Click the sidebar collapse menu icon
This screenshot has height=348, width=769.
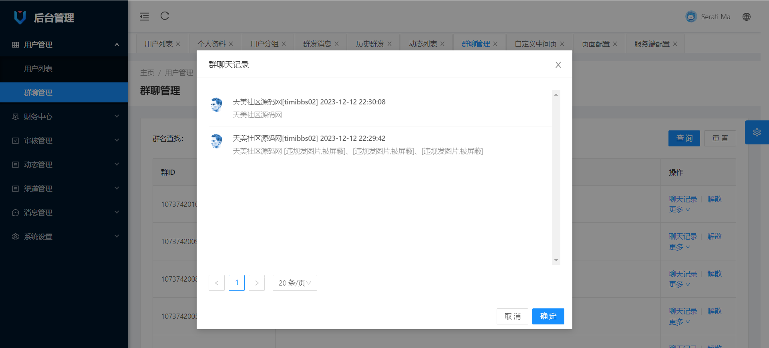pos(144,16)
